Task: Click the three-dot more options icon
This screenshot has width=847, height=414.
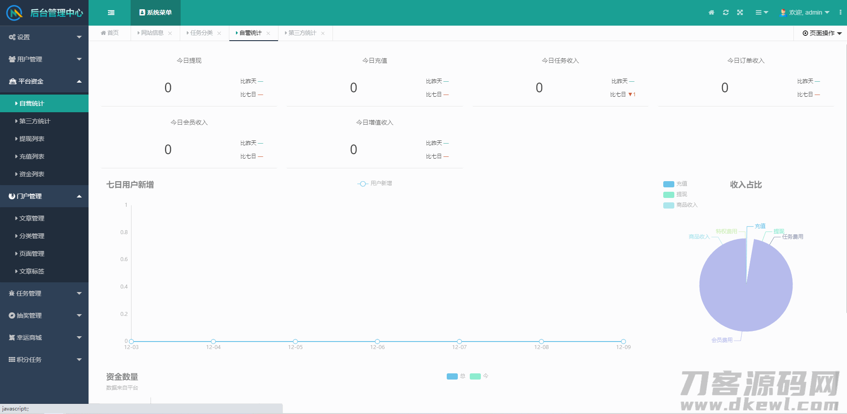Action: click(x=840, y=12)
